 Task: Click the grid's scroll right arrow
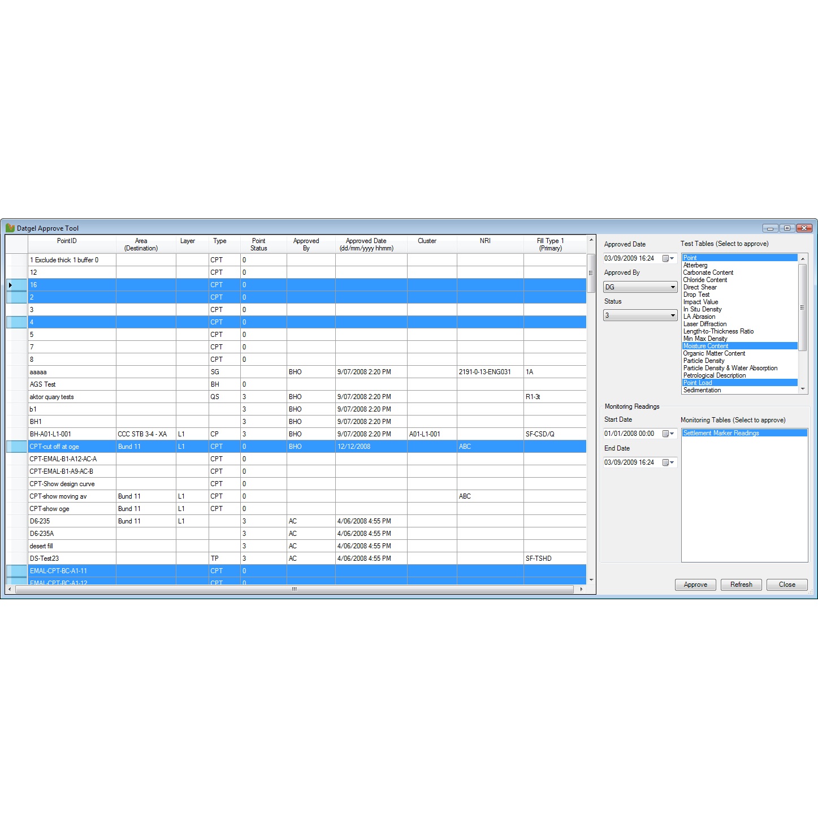pyautogui.click(x=582, y=589)
